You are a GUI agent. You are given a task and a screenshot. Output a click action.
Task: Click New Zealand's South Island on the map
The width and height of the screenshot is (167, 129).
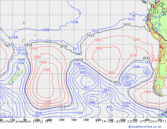(x=13, y=80)
